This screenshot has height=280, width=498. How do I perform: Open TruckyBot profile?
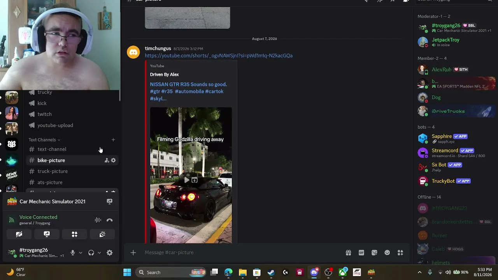[455, 181]
